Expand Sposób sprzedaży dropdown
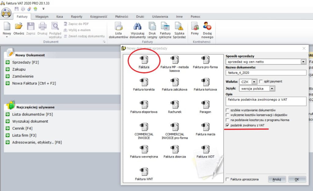 (303, 62)
